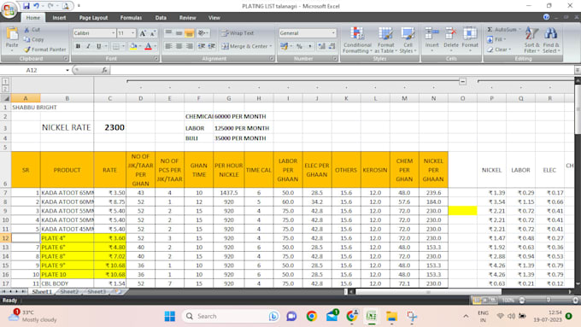581x327 pixels.
Task: Apply the fill color swatch
Action: point(133,46)
